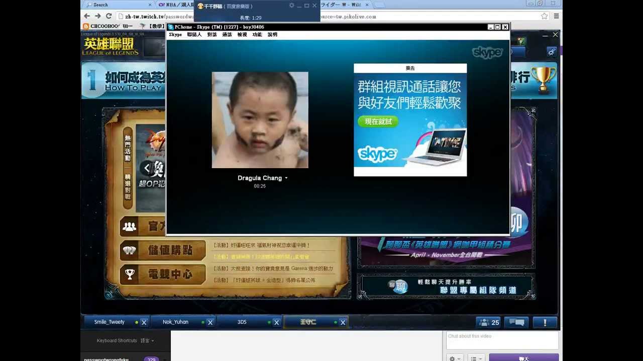This screenshot has height=361, width=643.
Task: Click the League of Legends 英雄聯盟 logo
Action: point(111,46)
